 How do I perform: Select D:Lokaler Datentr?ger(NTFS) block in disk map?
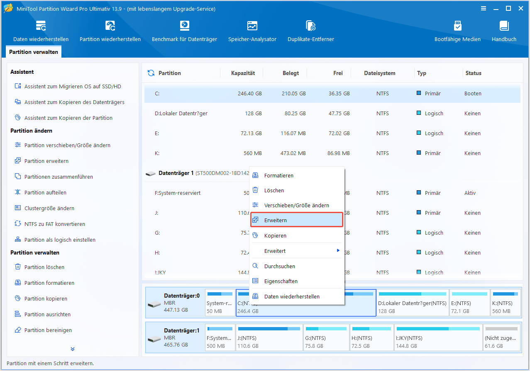pyautogui.click(x=413, y=303)
